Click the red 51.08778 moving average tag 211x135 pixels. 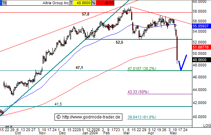coord(202,47)
